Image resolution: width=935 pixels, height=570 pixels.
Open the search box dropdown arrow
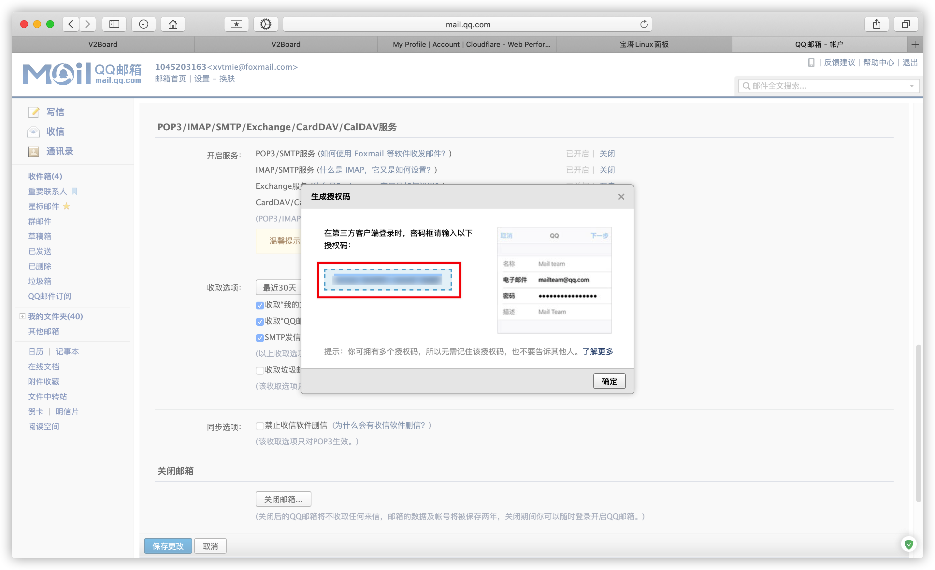(912, 86)
